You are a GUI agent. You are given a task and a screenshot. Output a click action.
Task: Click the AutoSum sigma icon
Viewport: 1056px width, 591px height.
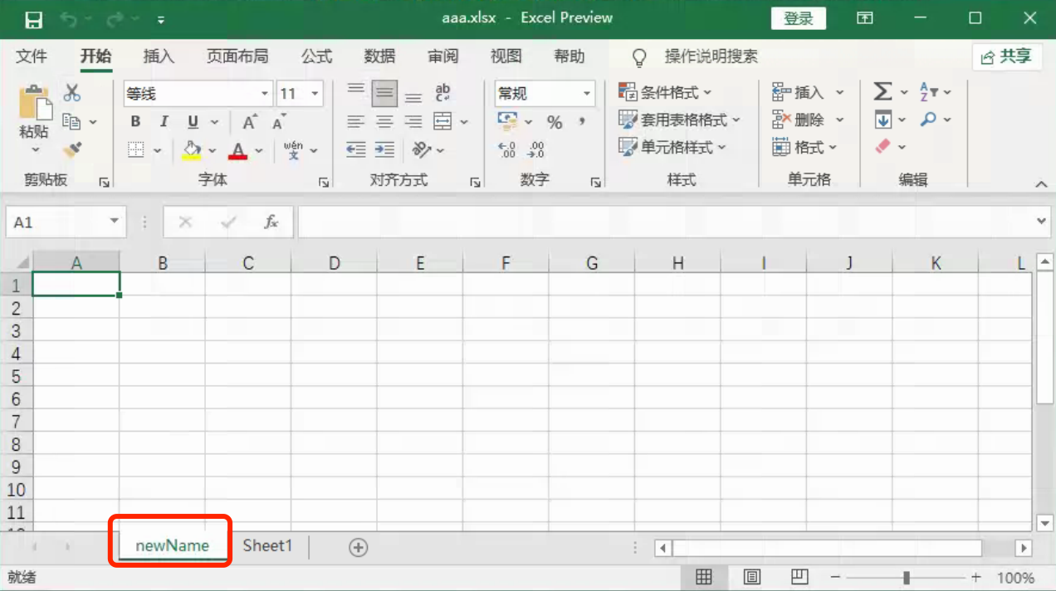(x=882, y=92)
